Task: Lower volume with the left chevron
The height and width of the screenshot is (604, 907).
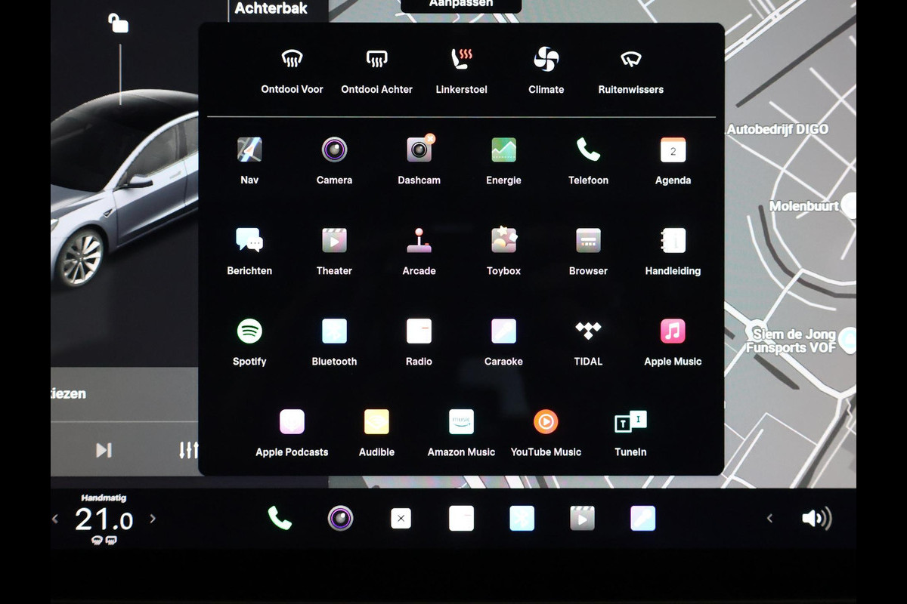Action: [x=769, y=518]
